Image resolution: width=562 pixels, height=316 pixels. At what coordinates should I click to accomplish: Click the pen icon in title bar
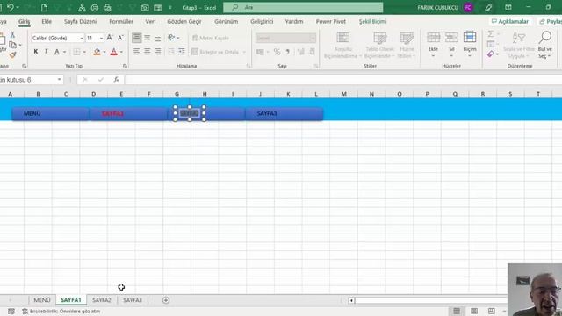click(488, 8)
